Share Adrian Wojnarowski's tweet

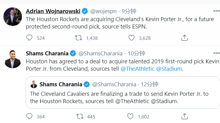pyautogui.click(x=184, y=38)
